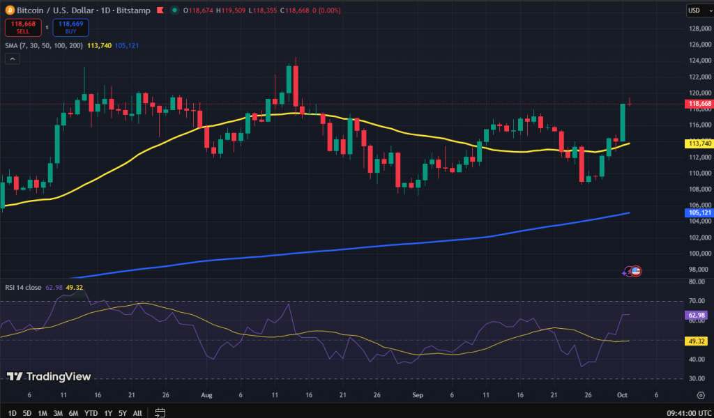Click the 128,000 price scale label
714x418 pixels.
pos(700,29)
